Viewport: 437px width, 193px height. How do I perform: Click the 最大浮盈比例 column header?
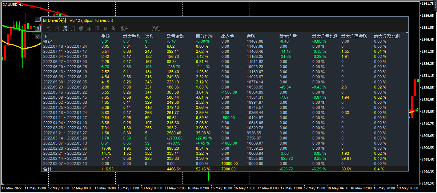[387, 36]
